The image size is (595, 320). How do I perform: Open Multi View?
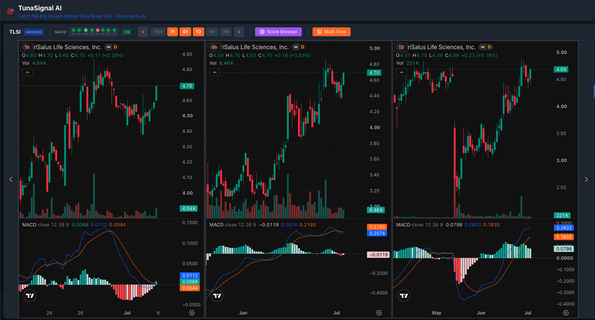point(332,32)
